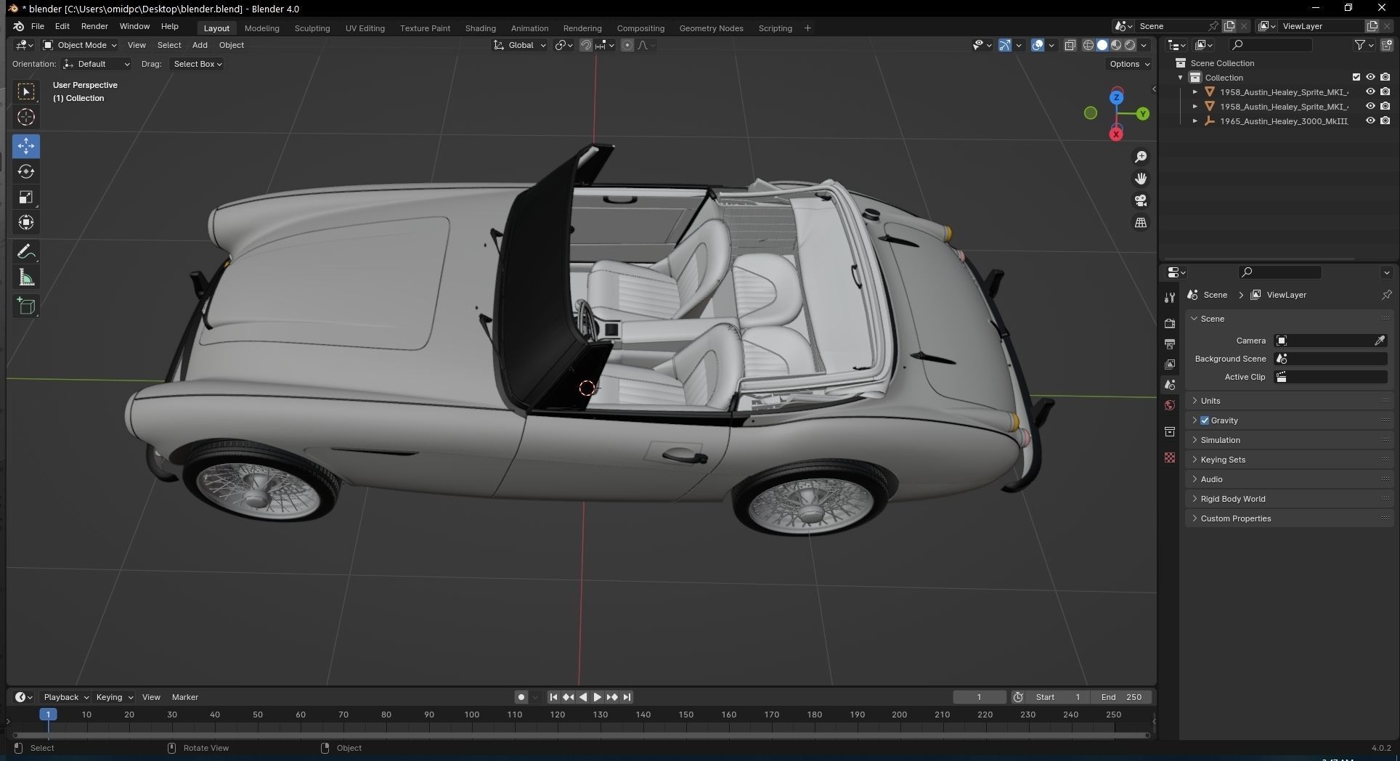Click the eyedropper next to Camera field
This screenshot has width=1400, height=761.
(1379, 341)
